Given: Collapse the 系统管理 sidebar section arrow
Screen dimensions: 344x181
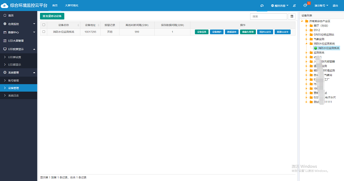Looking at the screenshot, I should pyautogui.click(x=34, y=72).
